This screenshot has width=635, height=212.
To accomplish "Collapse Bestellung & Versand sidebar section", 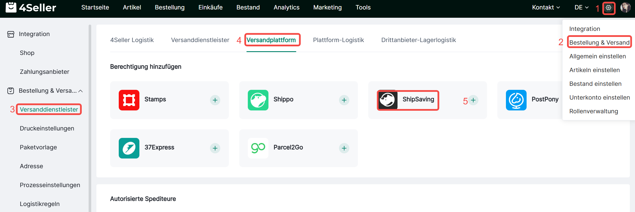I will coord(81,91).
